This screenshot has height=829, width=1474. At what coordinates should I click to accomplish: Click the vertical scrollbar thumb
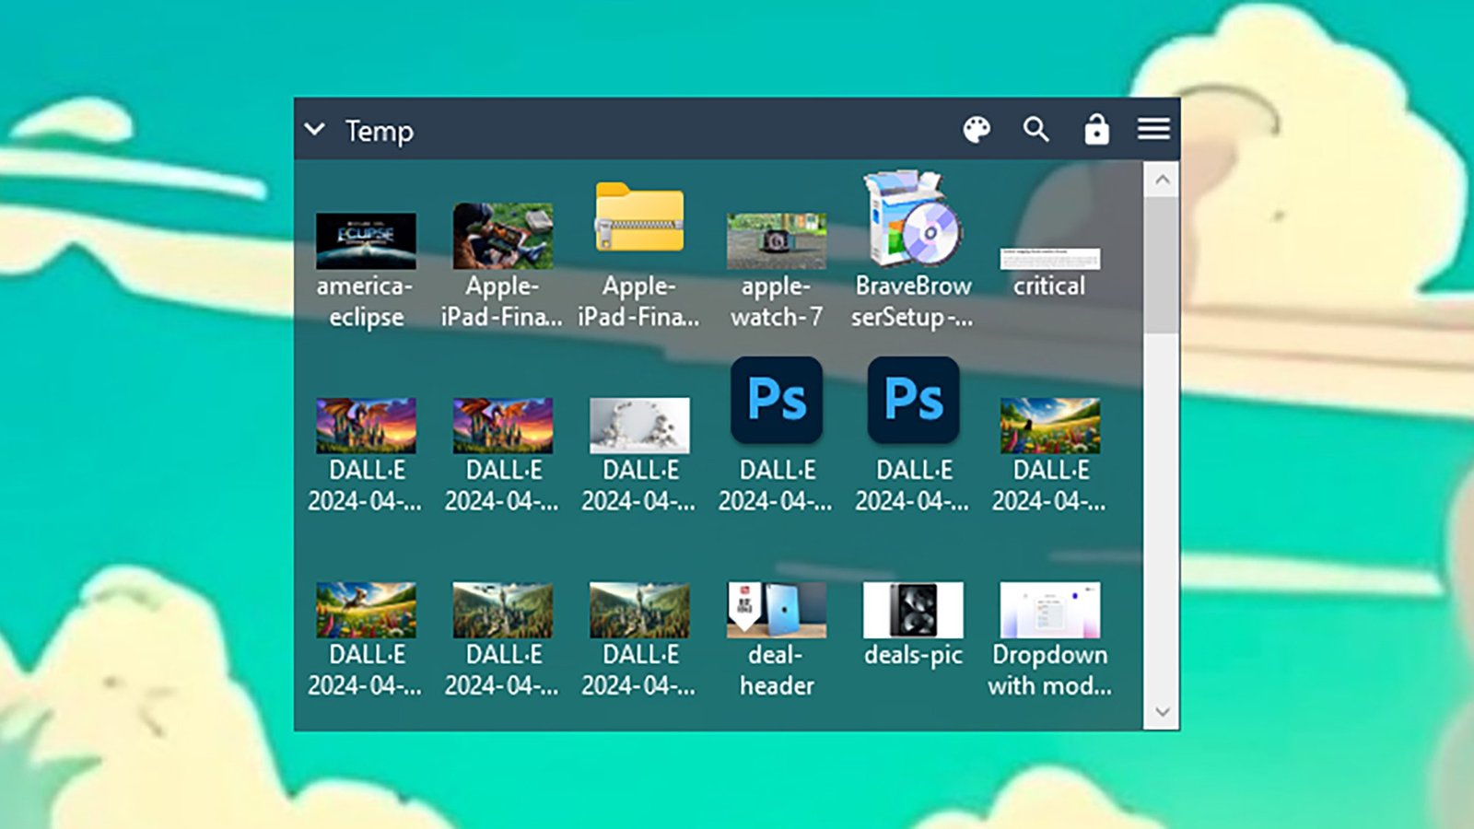click(x=1162, y=265)
